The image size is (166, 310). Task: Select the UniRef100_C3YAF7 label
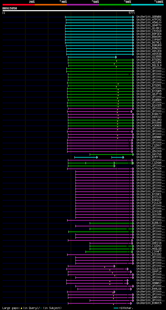pyautogui.click(x=149, y=252)
